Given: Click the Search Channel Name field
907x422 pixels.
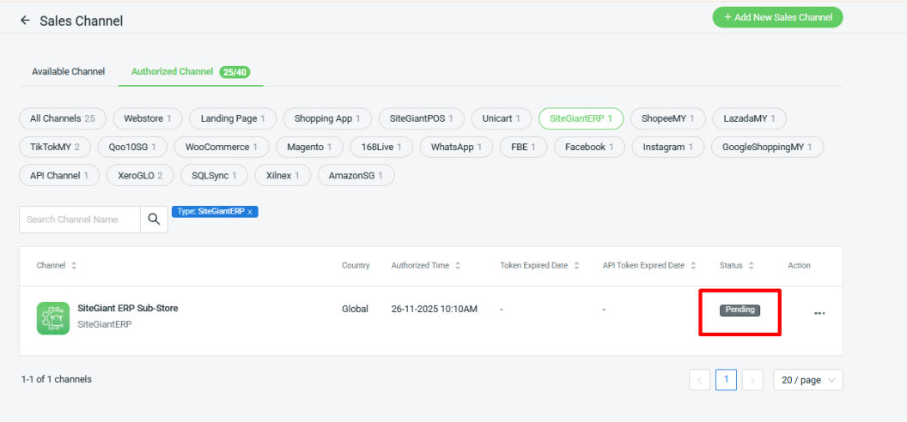Looking at the screenshot, I should [79, 220].
